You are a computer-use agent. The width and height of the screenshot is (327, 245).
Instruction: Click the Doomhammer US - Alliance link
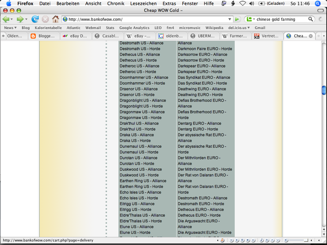point(144,78)
